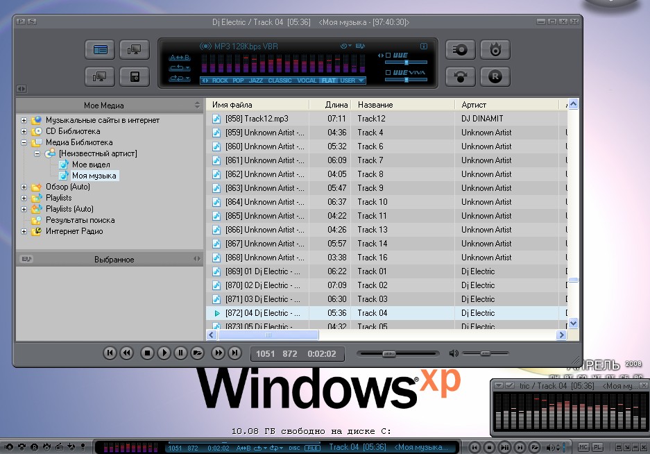Screen dimensions: 650x454
Task: Click the FILE mode indicator in bottom toolbar
Action: (x=313, y=448)
